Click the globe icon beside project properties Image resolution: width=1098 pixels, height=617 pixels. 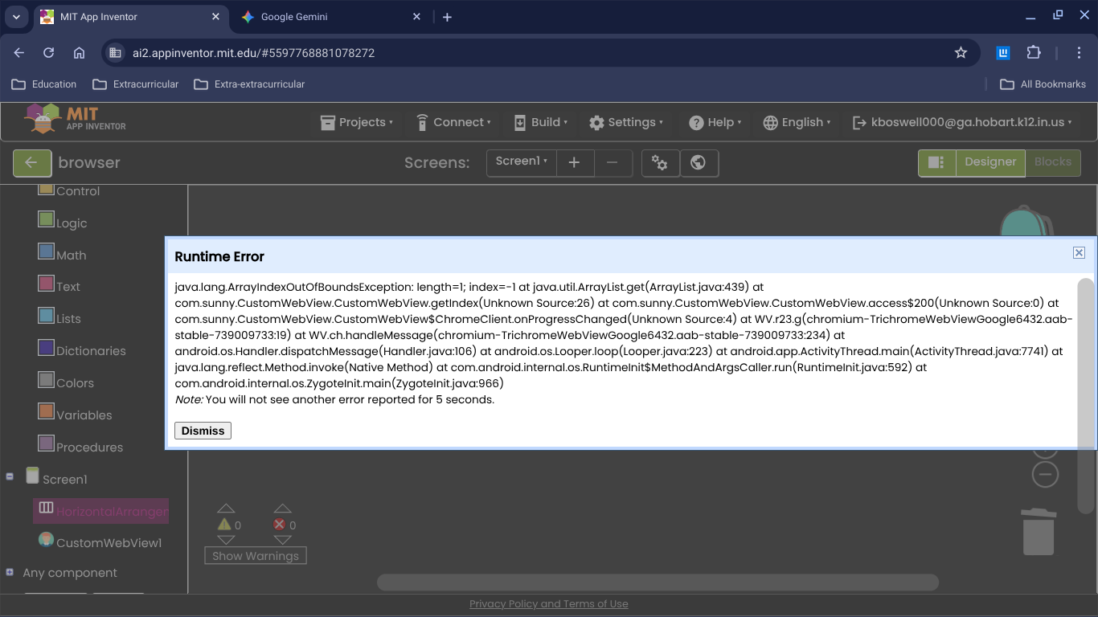pyautogui.click(x=699, y=163)
